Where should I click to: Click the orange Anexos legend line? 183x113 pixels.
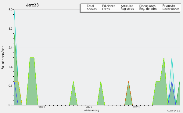pos(83,9)
